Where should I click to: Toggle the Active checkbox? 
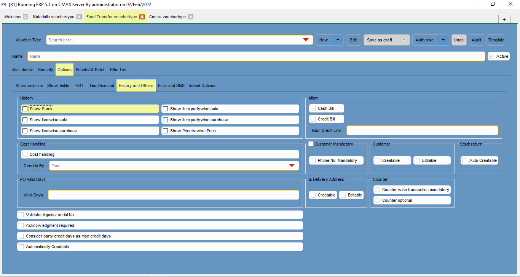(x=492, y=56)
